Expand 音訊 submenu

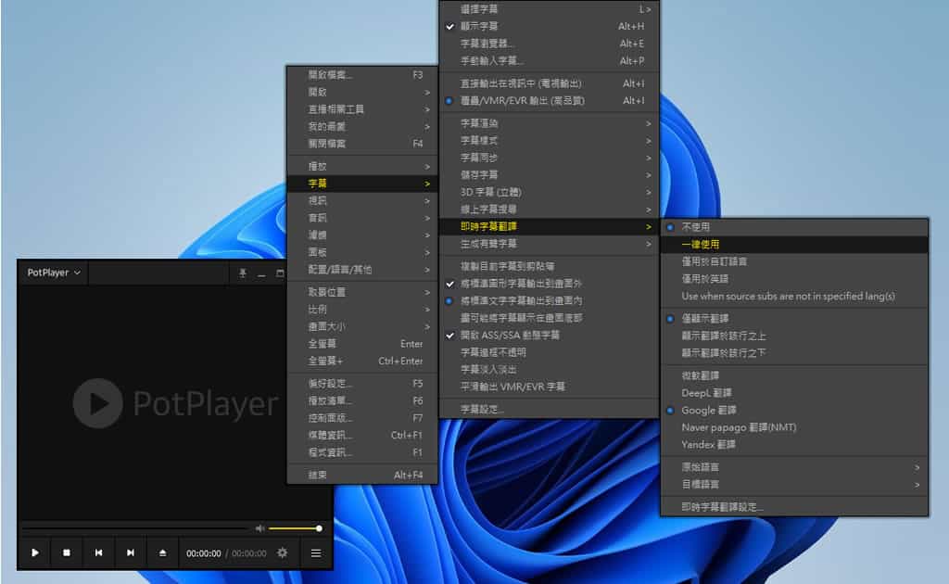click(362, 218)
